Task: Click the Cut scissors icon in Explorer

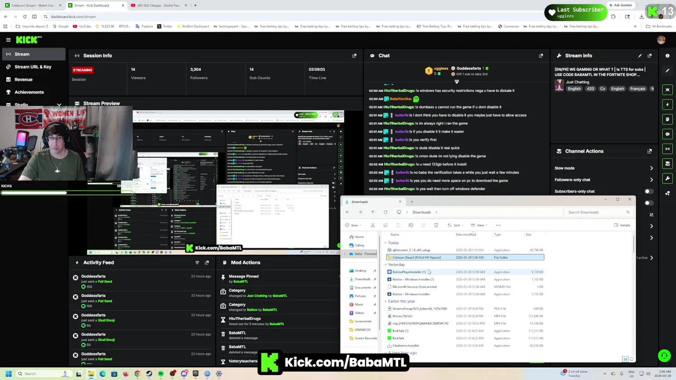Action: [x=372, y=225]
